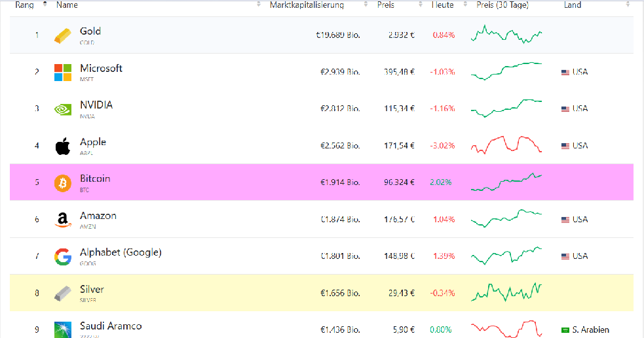Click Silver 30-day price chart
Image resolution: width=644 pixels, height=338 pixels.
point(506,292)
